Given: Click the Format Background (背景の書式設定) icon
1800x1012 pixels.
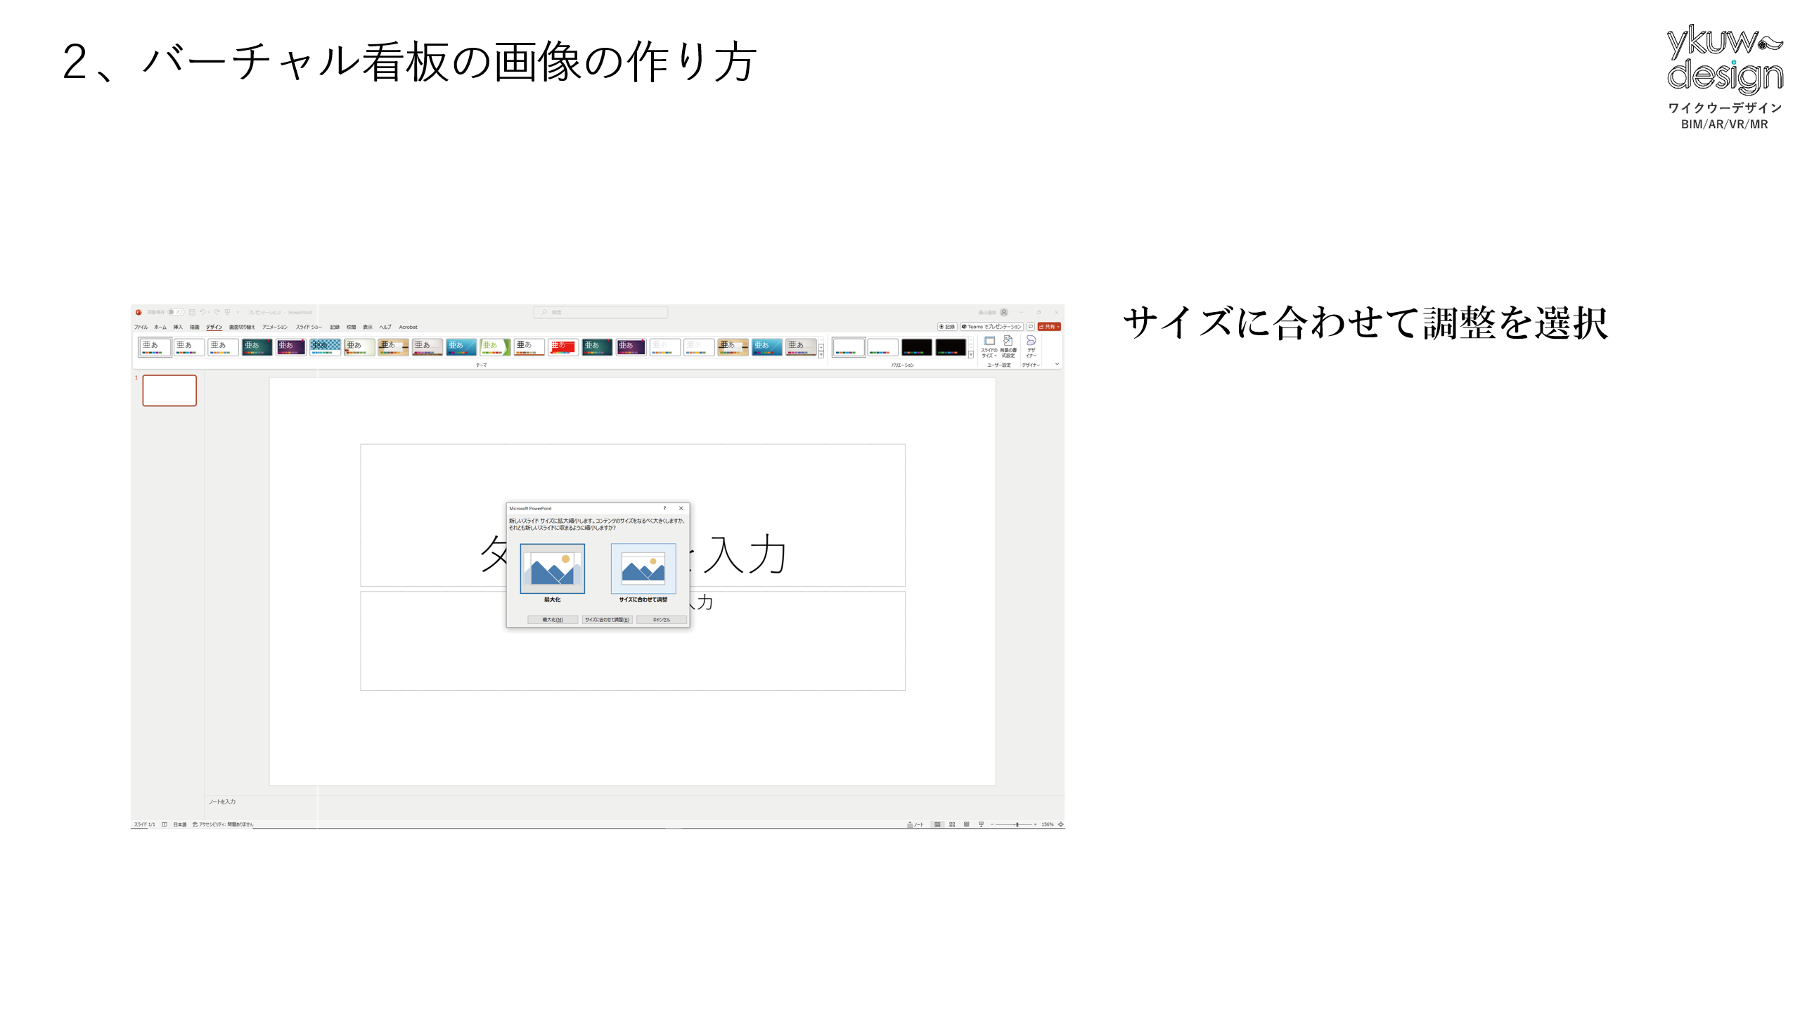Looking at the screenshot, I should point(1008,344).
